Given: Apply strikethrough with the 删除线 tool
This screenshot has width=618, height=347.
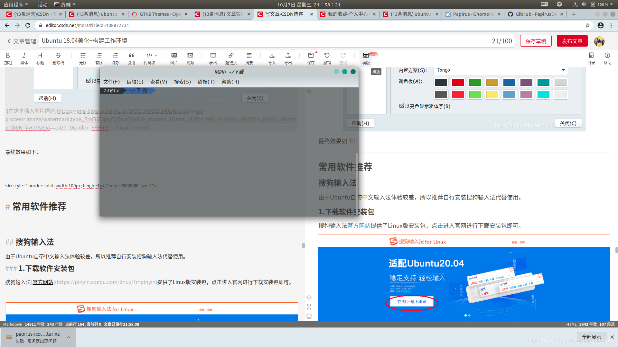Looking at the screenshot, I should point(58,58).
